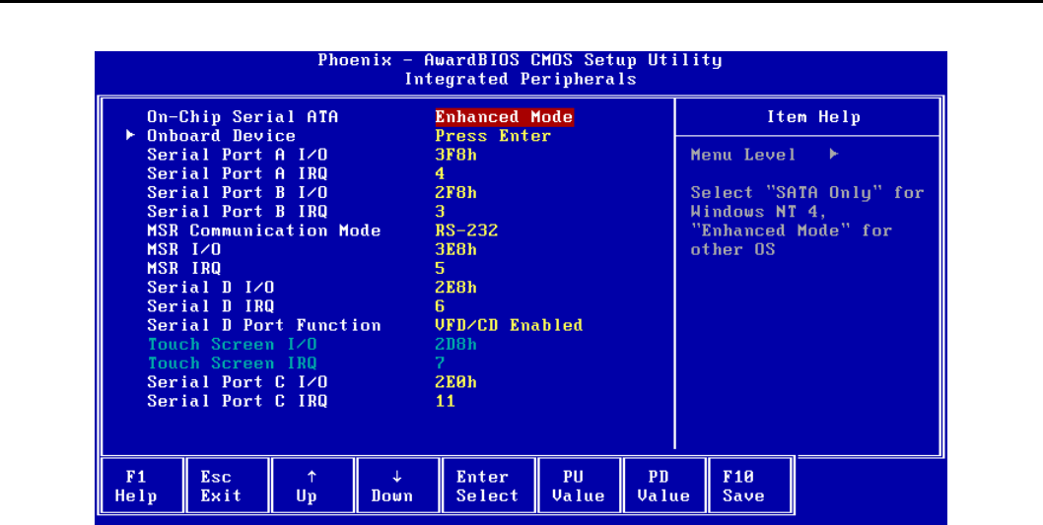Click the Press Enter value for Onboard Device
Viewport: 1043px width, 525px height.
tap(493, 136)
